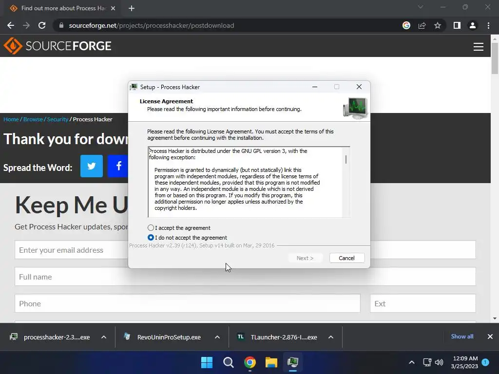499x374 pixels.
Task: Click the Google icon in address bar
Action: coord(406,25)
